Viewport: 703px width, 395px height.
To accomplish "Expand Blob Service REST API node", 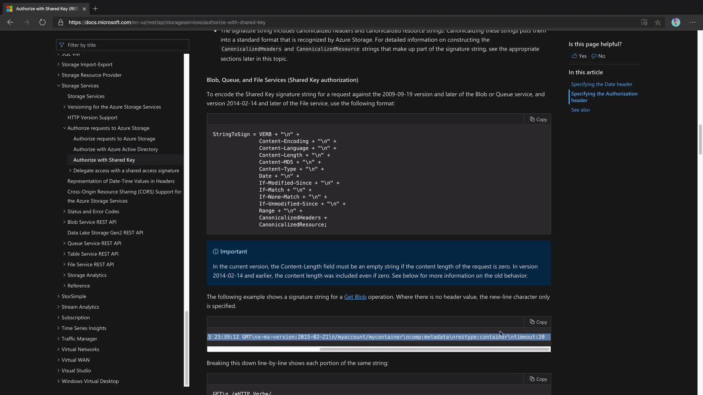I will click(x=64, y=222).
